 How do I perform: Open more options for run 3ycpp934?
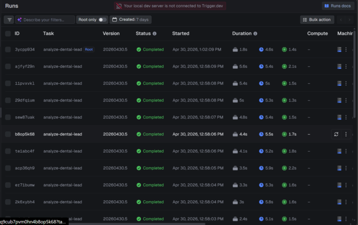point(346,50)
